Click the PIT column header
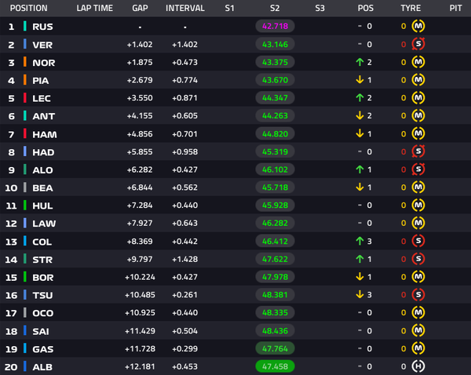This screenshot has width=471, height=375. click(455, 8)
